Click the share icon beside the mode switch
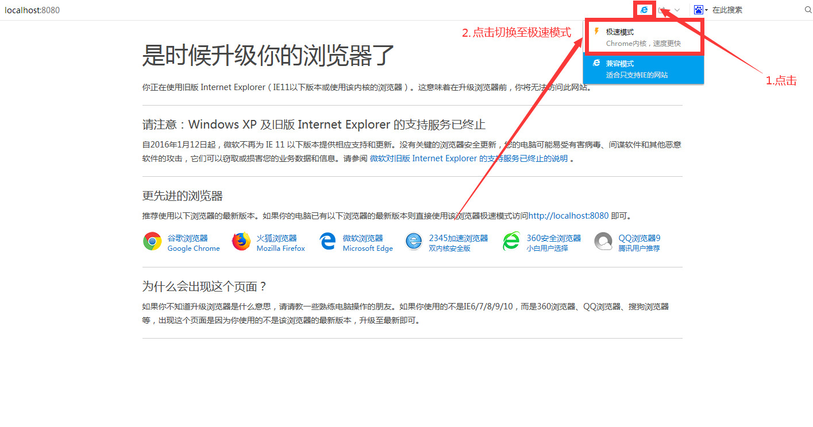 (x=663, y=10)
